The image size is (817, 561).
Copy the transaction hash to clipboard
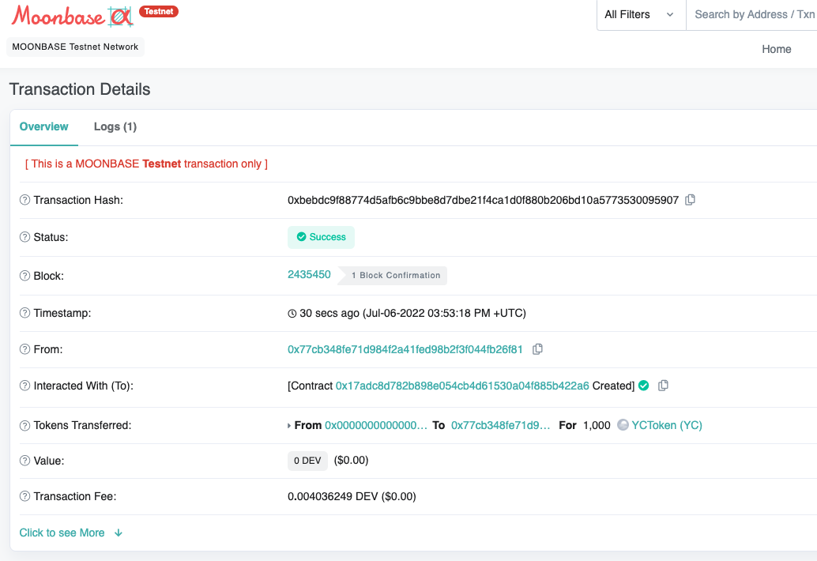click(x=690, y=200)
